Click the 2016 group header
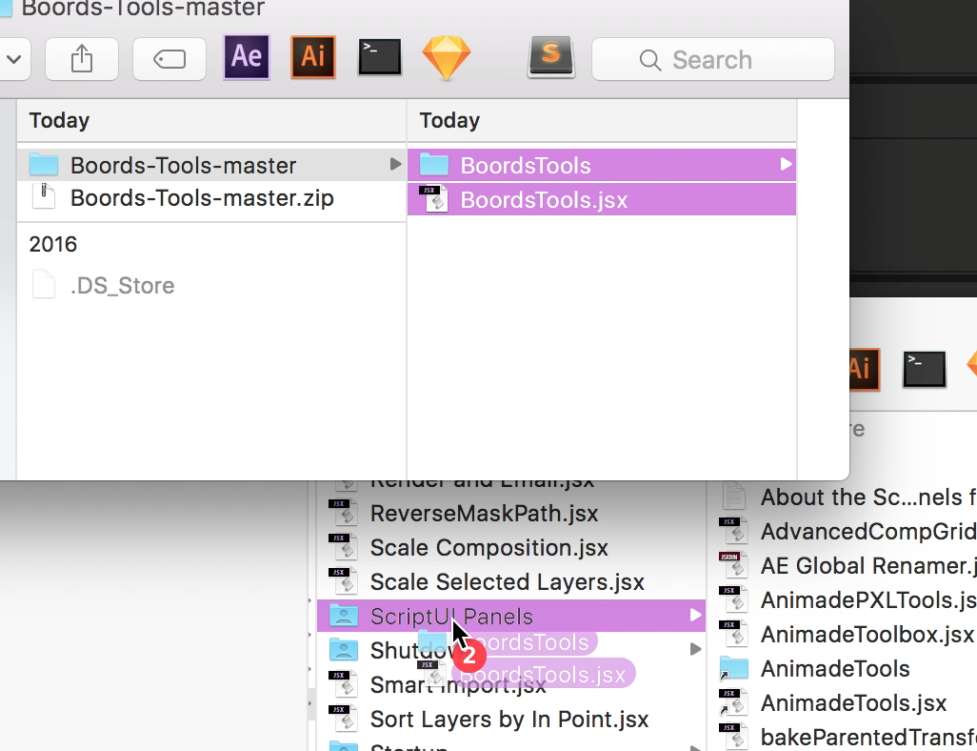This screenshot has height=751, width=977. pos(53,244)
